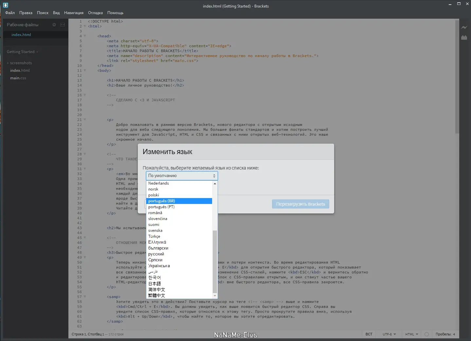Open index.html in the project tree
The image size is (471, 341).
tap(20, 70)
